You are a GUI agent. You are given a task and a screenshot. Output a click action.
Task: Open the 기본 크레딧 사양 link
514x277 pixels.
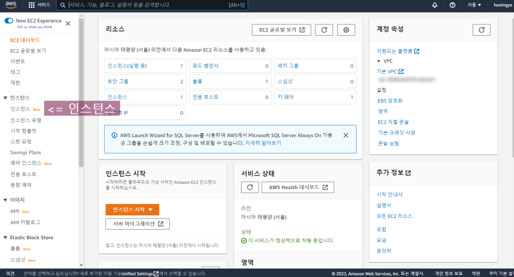tap(396, 133)
